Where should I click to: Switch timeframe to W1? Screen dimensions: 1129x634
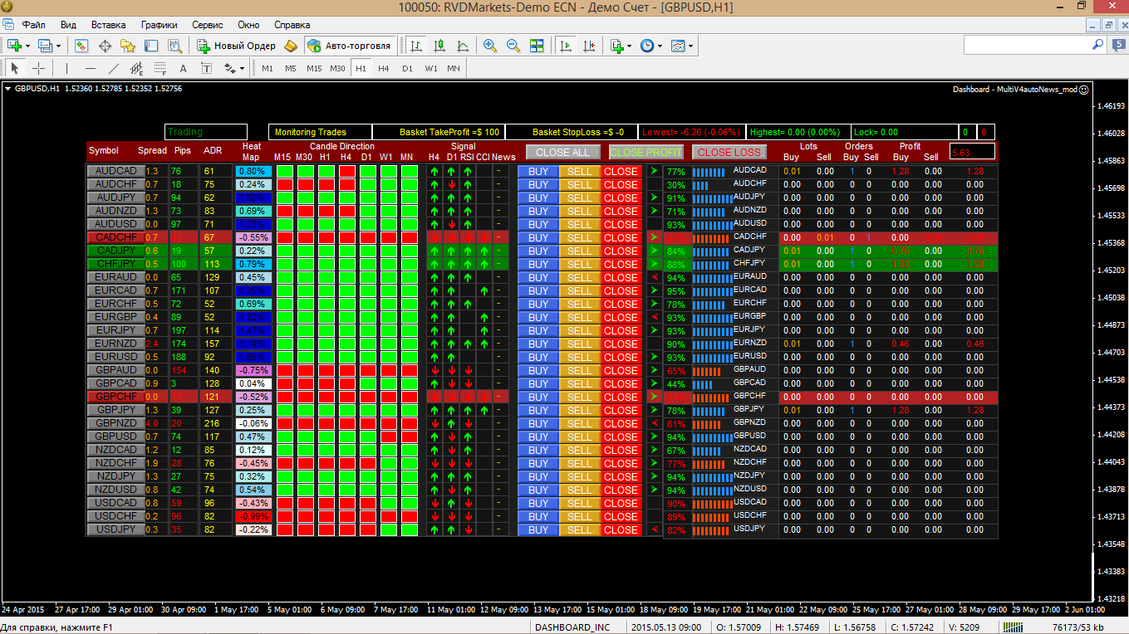[x=430, y=68]
